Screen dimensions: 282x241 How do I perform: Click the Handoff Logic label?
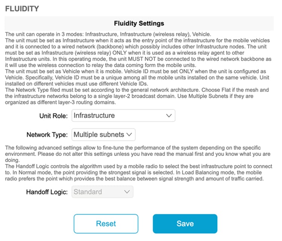(47, 192)
